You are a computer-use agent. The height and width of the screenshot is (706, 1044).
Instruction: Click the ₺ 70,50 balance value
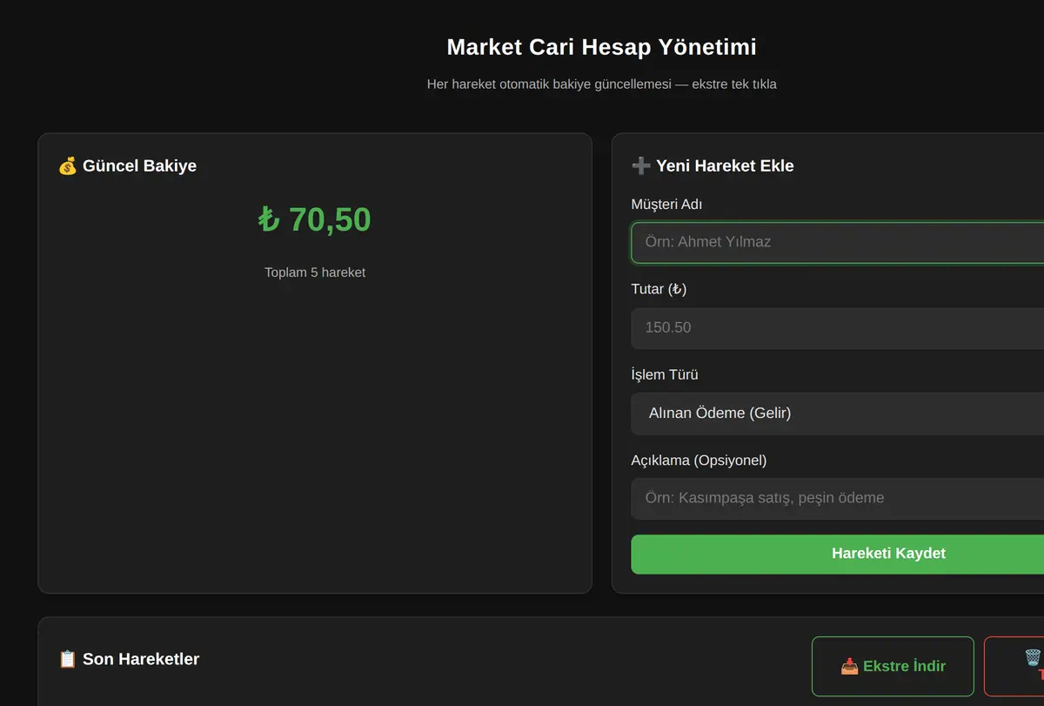[315, 219]
